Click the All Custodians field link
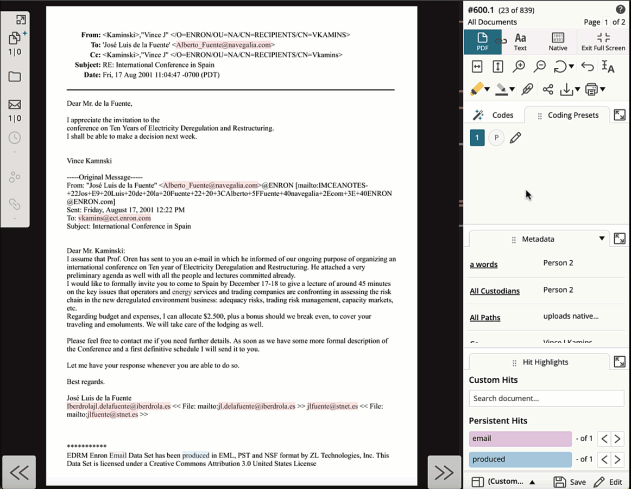Screen dimensions: 631x489 click(495, 291)
